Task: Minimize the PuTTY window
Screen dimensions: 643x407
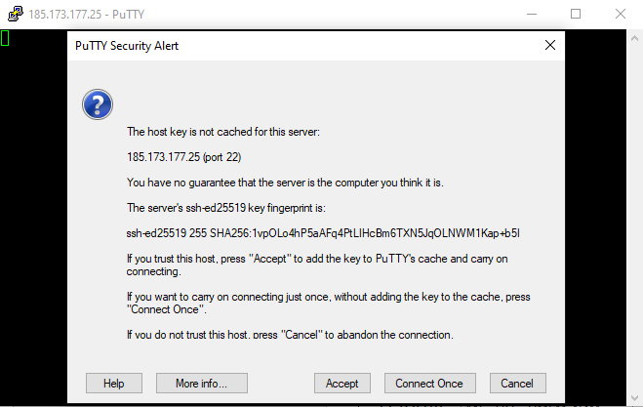Action: (x=532, y=14)
